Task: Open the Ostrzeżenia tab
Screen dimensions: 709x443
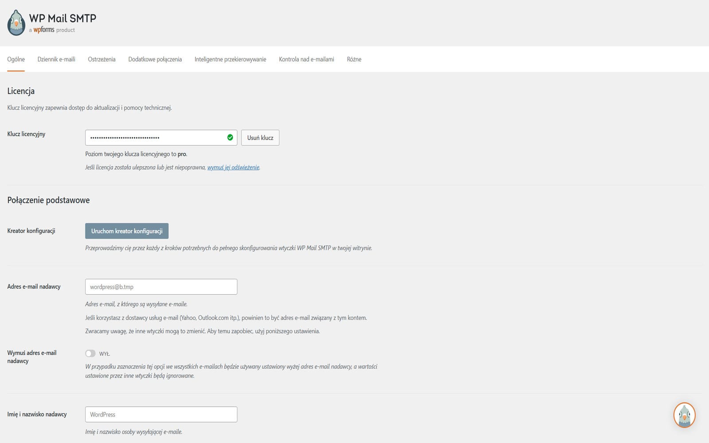Action: (x=101, y=59)
